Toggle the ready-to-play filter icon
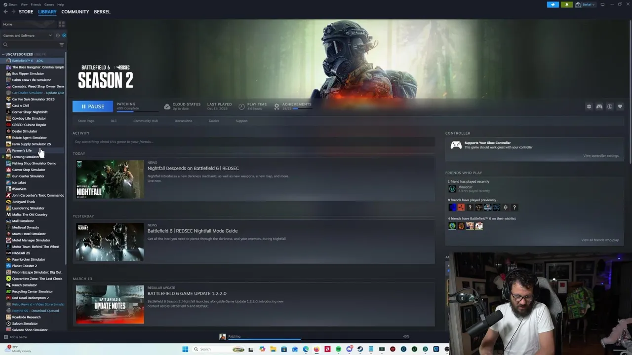The image size is (632, 355). coord(64,35)
